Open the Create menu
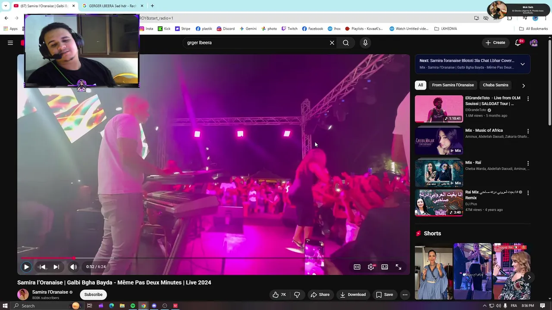The height and width of the screenshot is (310, 552). click(495, 43)
